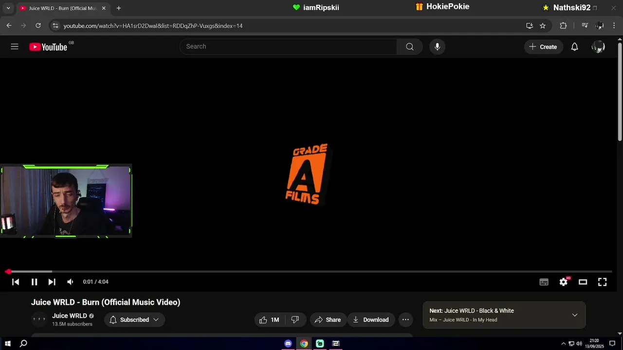This screenshot has height=350, width=623.
Task: View site information icon in address bar
Action: [x=55, y=26]
